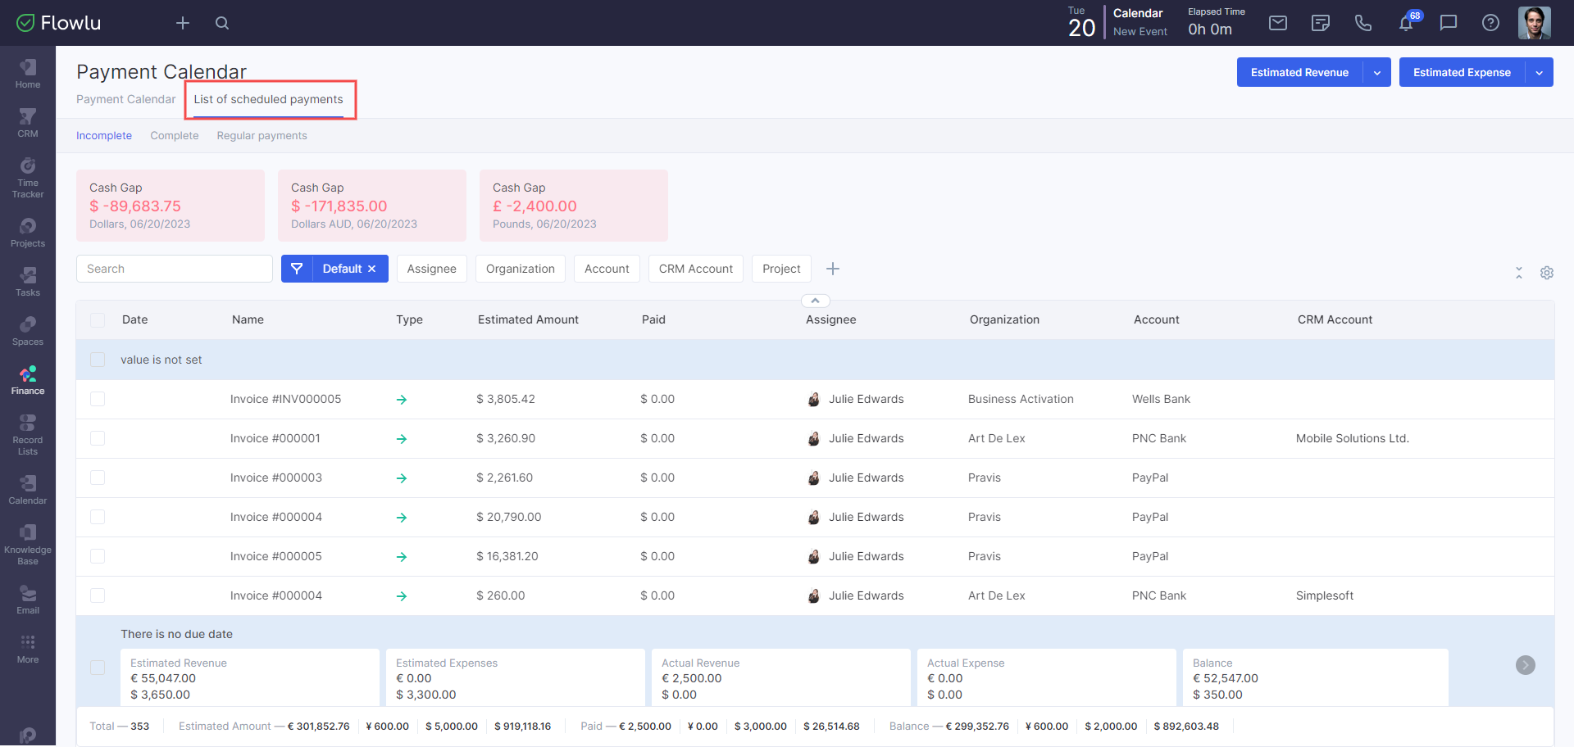Tick the checkbox for Invoice #INV000005
The image size is (1574, 747).
click(x=98, y=399)
